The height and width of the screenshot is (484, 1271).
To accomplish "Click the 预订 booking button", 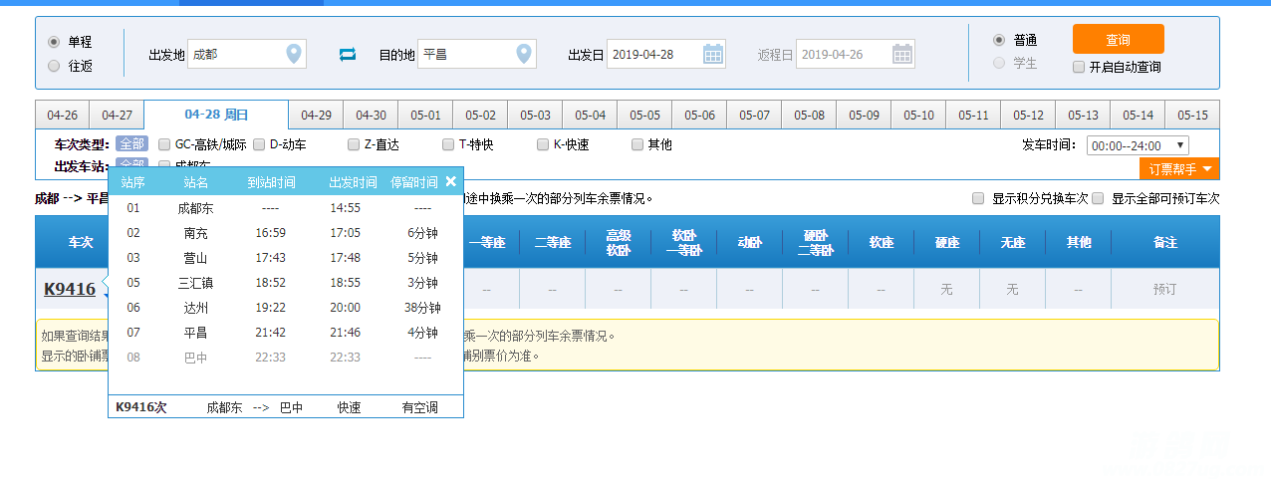I will point(1164,290).
